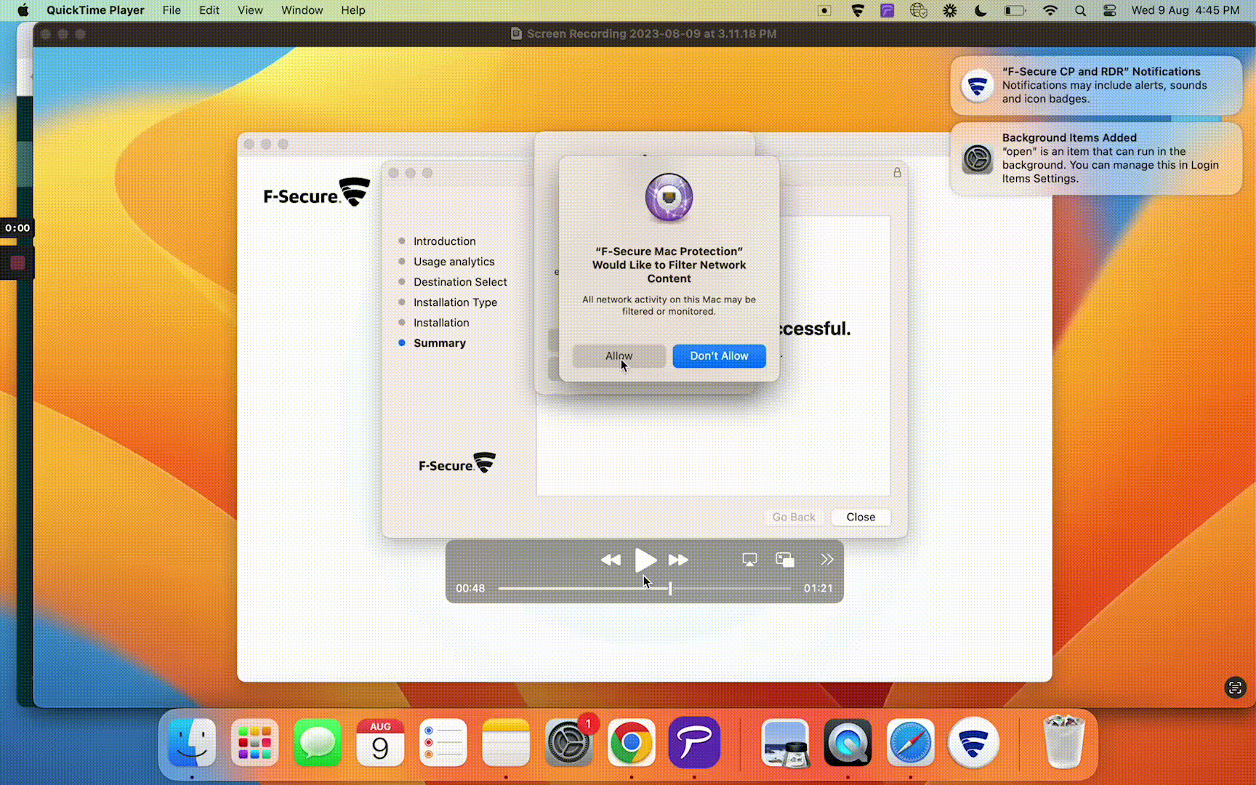1256x785 pixels.
Task: Select the Usage analytics installer step
Action: click(x=454, y=262)
